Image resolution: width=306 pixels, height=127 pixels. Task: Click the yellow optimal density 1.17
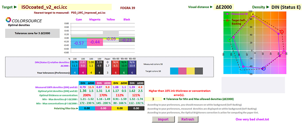[116, 91]
